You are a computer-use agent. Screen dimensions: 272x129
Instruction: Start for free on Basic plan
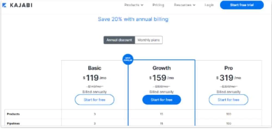pyautogui.click(x=95, y=100)
